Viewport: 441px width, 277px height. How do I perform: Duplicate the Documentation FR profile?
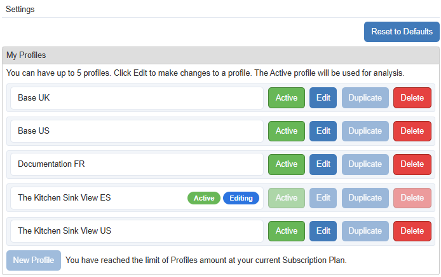pyautogui.click(x=365, y=164)
